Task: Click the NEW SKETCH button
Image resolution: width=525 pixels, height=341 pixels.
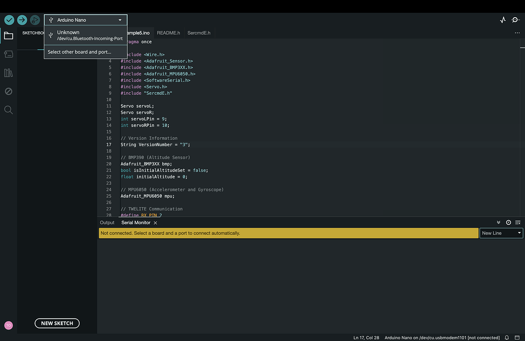Action: tap(57, 323)
